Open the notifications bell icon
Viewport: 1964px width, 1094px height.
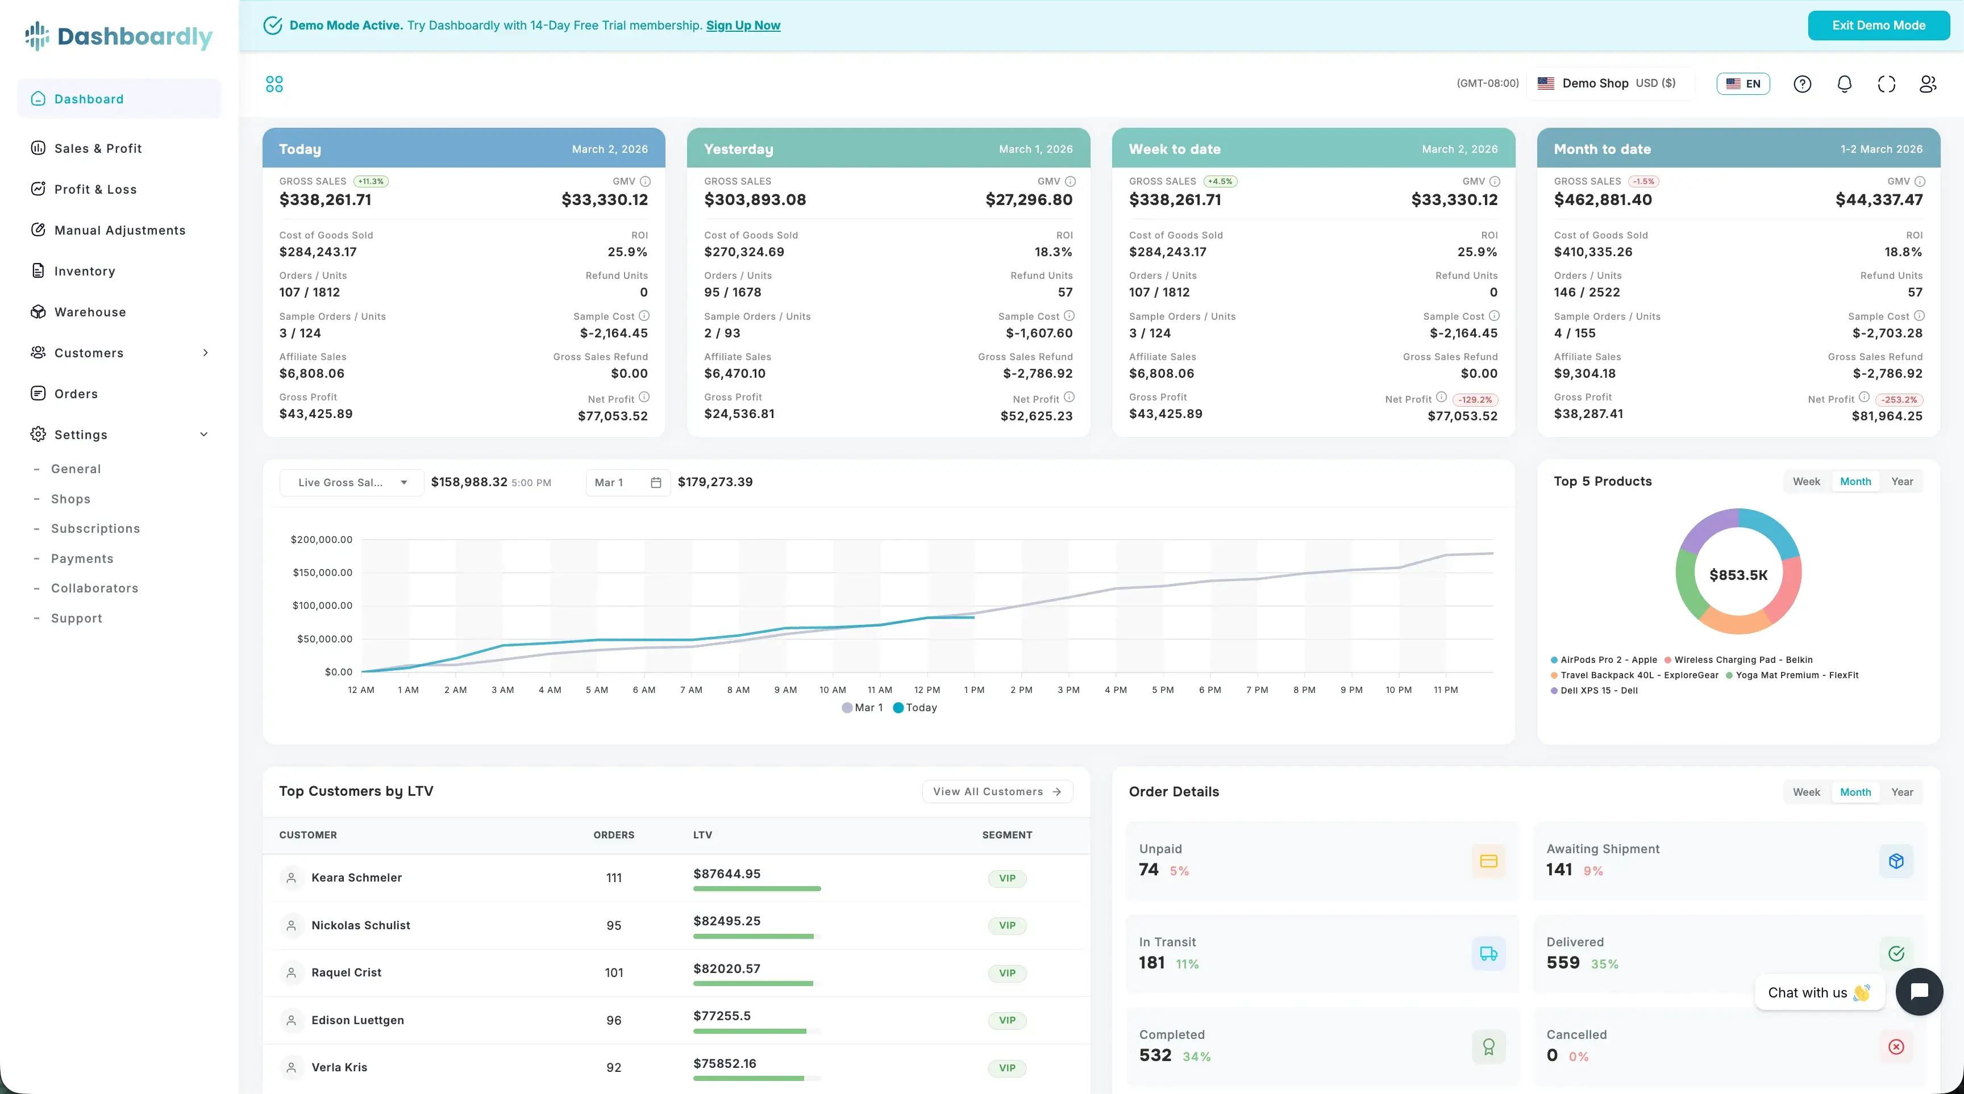click(x=1844, y=84)
